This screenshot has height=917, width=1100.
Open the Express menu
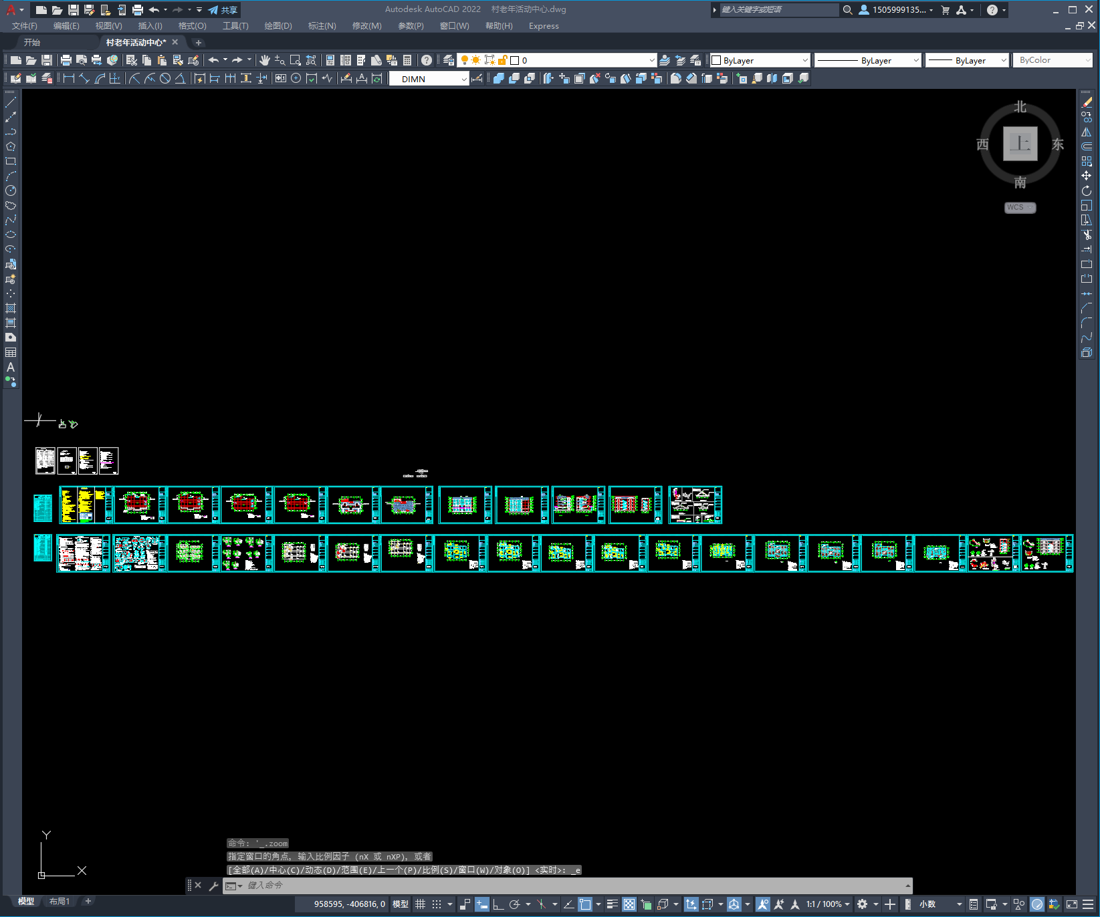click(x=544, y=26)
